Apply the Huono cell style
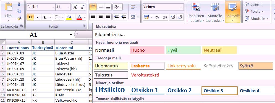Viewport: 275px width, 103px height. 147,50
